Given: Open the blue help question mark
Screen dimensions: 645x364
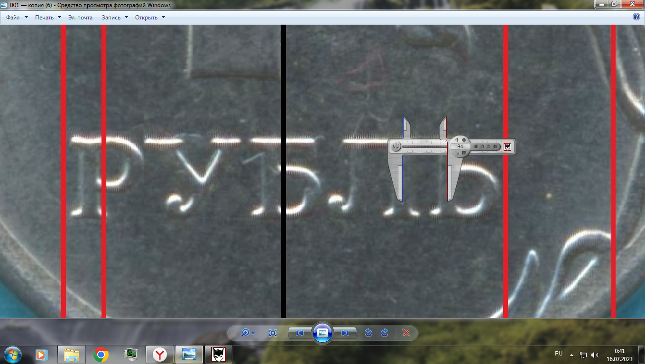Looking at the screenshot, I should tap(636, 17).
